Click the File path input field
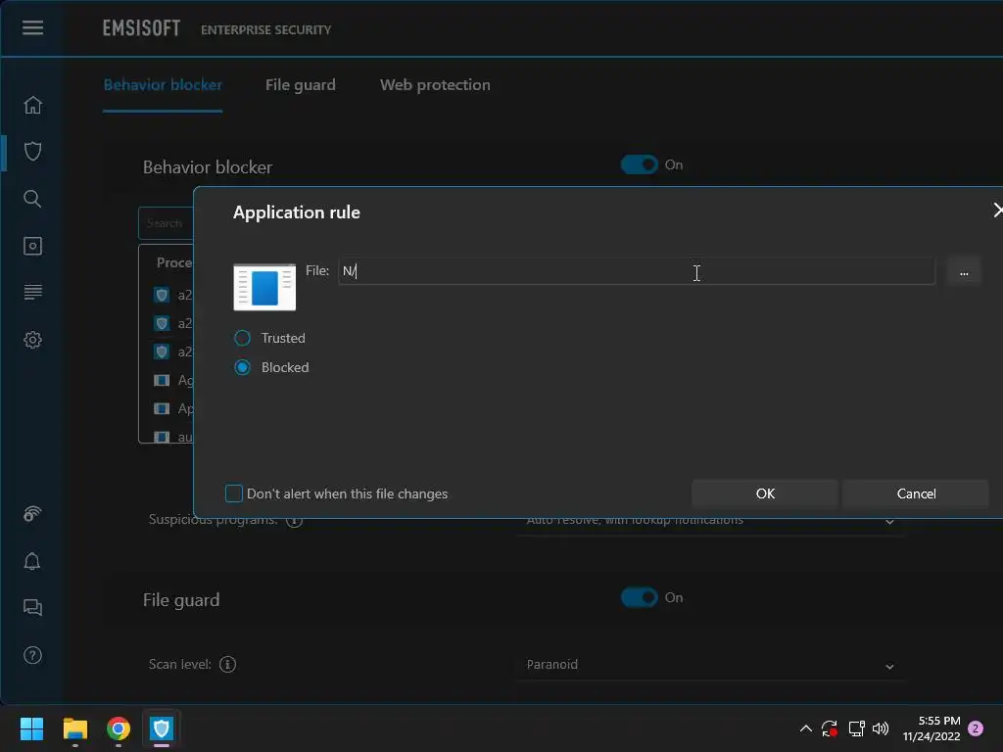Screen dimensions: 1003x752 (x=637, y=271)
